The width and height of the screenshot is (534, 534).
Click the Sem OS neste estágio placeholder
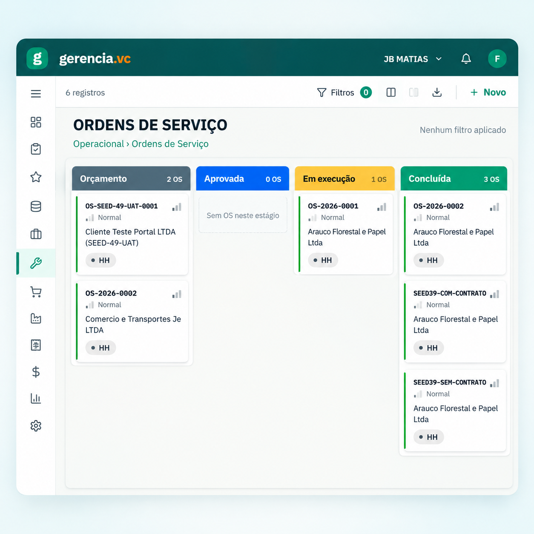tap(243, 215)
